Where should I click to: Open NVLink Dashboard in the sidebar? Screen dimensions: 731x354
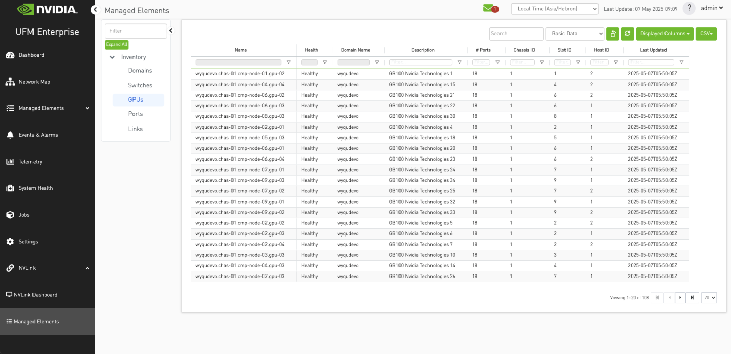point(35,295)
